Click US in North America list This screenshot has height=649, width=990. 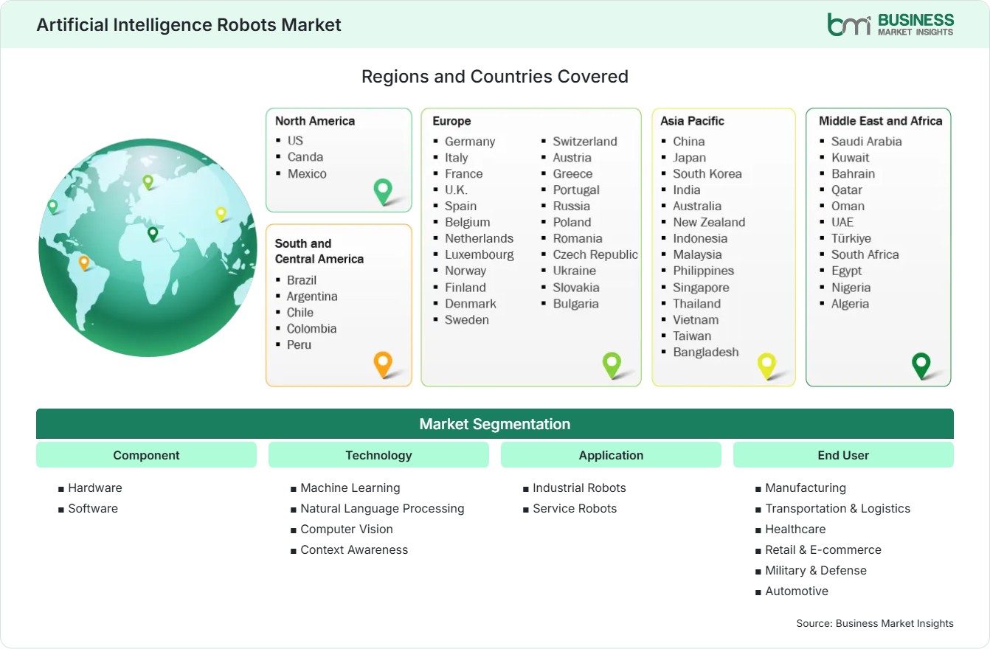pos(295,140)
